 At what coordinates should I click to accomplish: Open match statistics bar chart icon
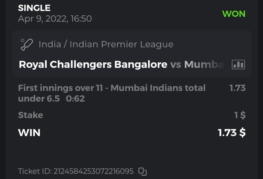238,65
